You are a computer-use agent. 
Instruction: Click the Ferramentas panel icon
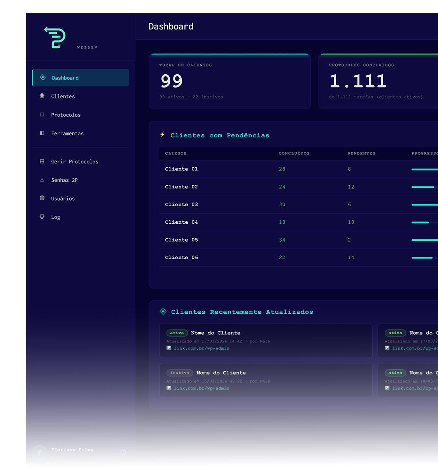point(42,133)
